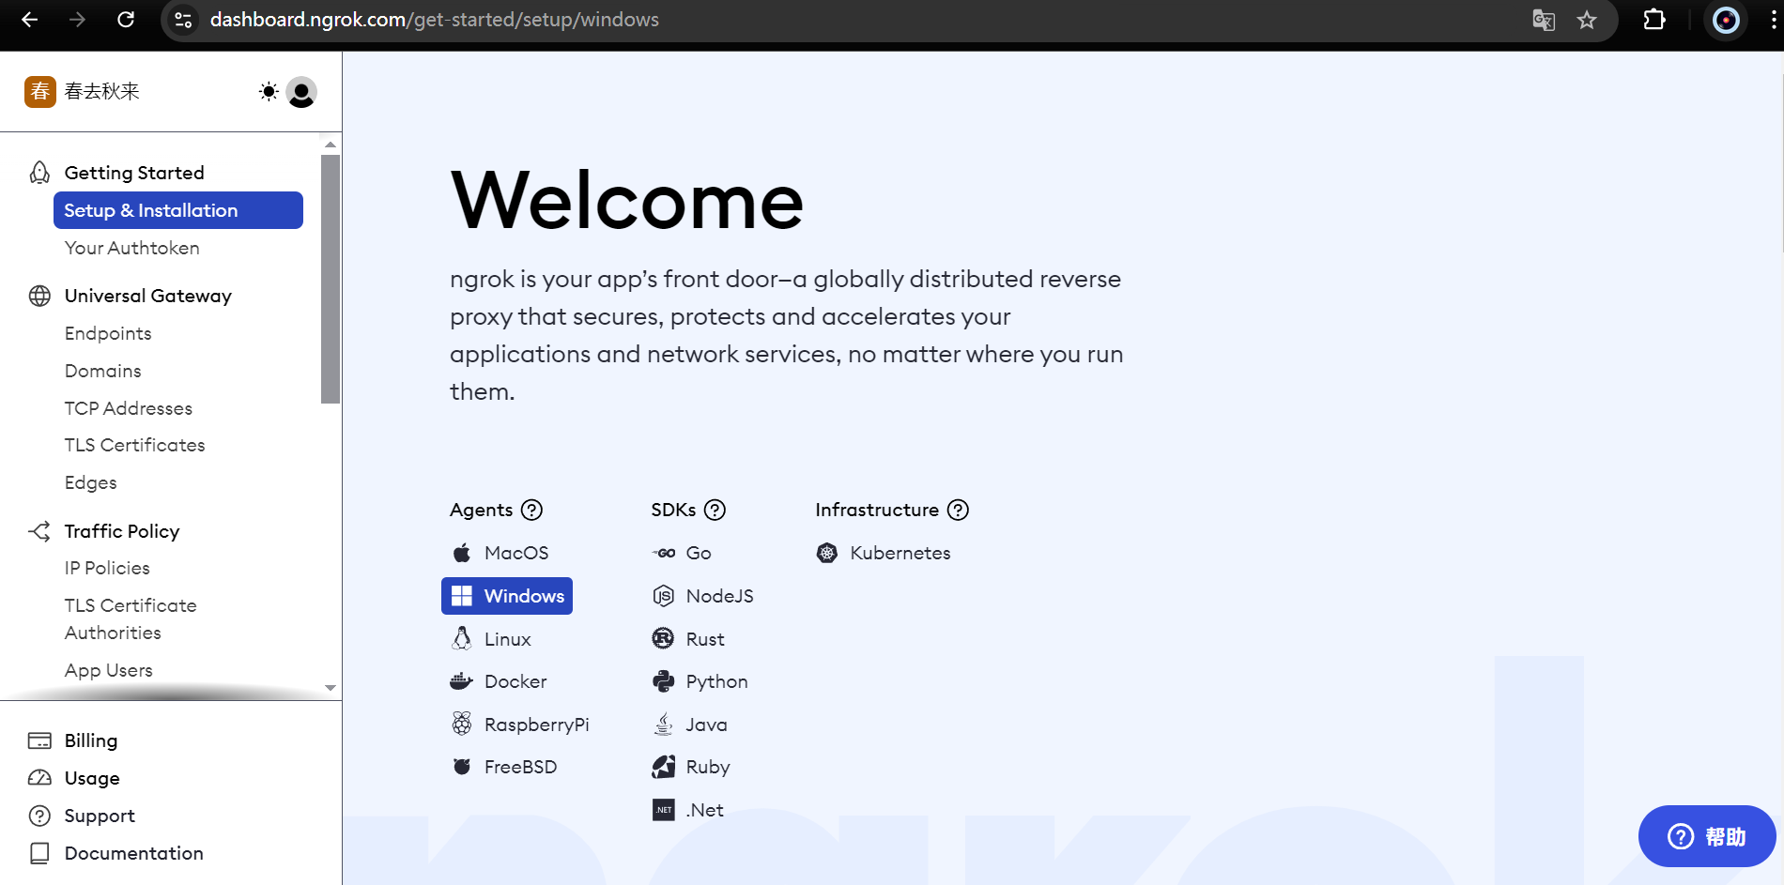
Task: Go to Domains page
Action: pos(103,371)
